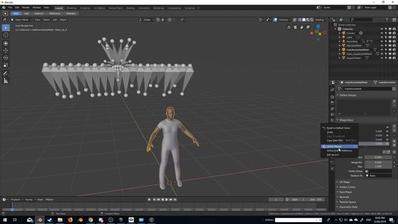Viewport: 398px width, 224px height.
Task: Select the Cursor tool in left toolbar
Action: pos(6,35)
